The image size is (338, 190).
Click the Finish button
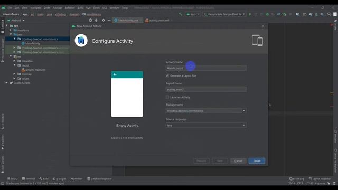tap(257, 161)
